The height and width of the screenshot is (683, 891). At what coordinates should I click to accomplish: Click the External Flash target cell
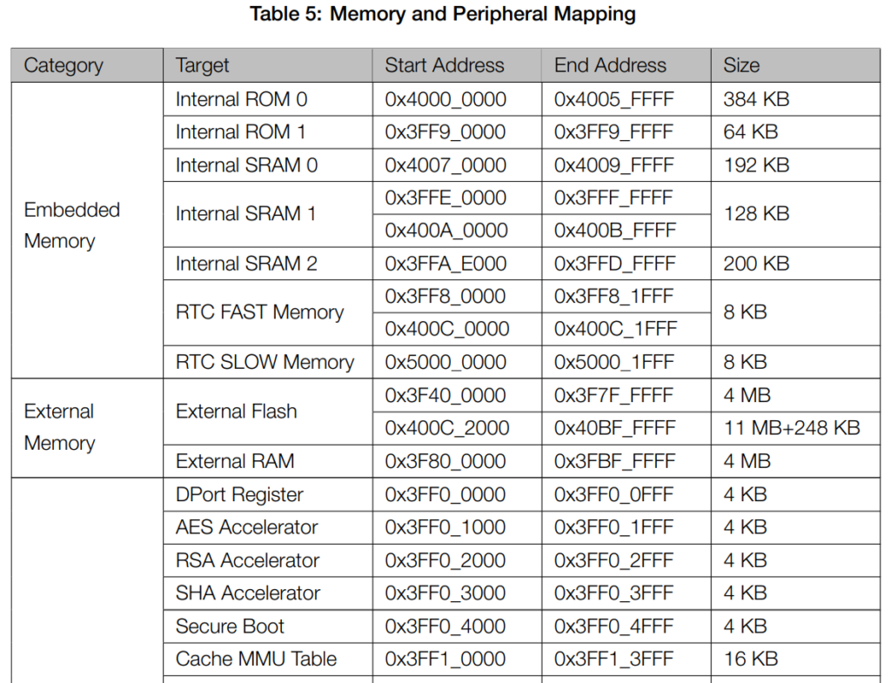[236, 412]
